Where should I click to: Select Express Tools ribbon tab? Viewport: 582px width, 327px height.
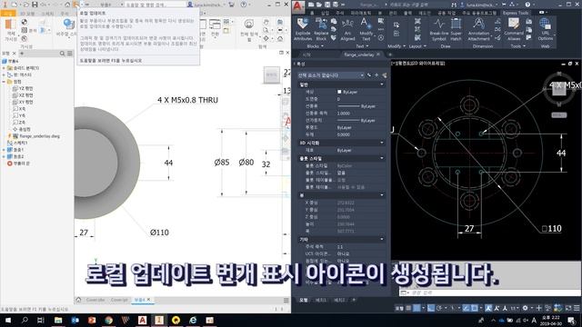(x=516, y=13)
